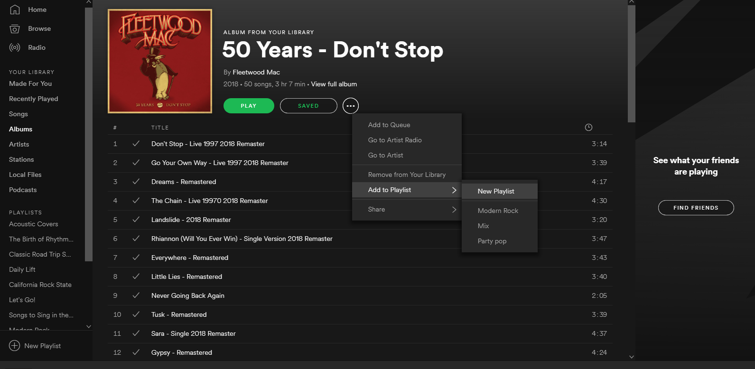The width and height of the screenshot is (755, 369).
Task: Add album to Party pop playlist
Action: (500, 241)
